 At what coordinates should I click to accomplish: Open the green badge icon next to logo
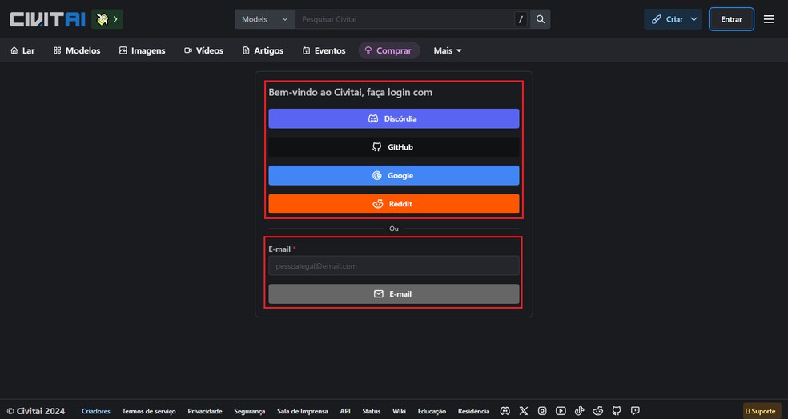point(107,19)
